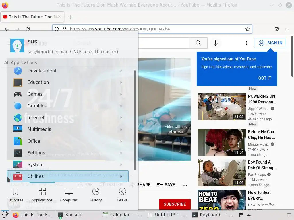
Task: Expand Office submenu arrow
Action: click(121, 141)
